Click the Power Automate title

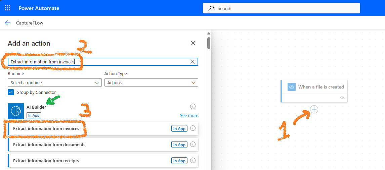39,8
